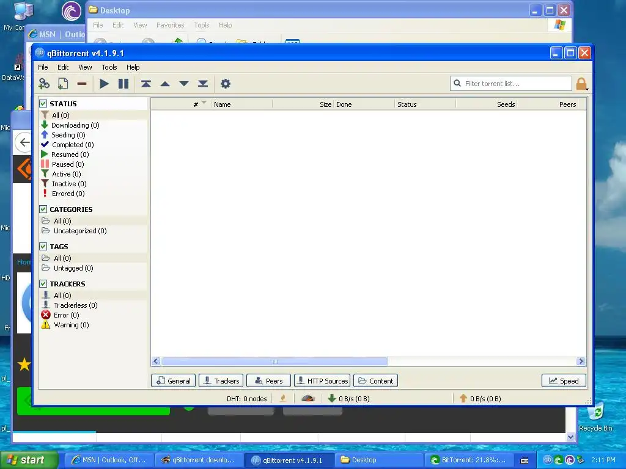The image size is (626, 469).
Task: Sort by the Status column header
Action: [425, 104]
